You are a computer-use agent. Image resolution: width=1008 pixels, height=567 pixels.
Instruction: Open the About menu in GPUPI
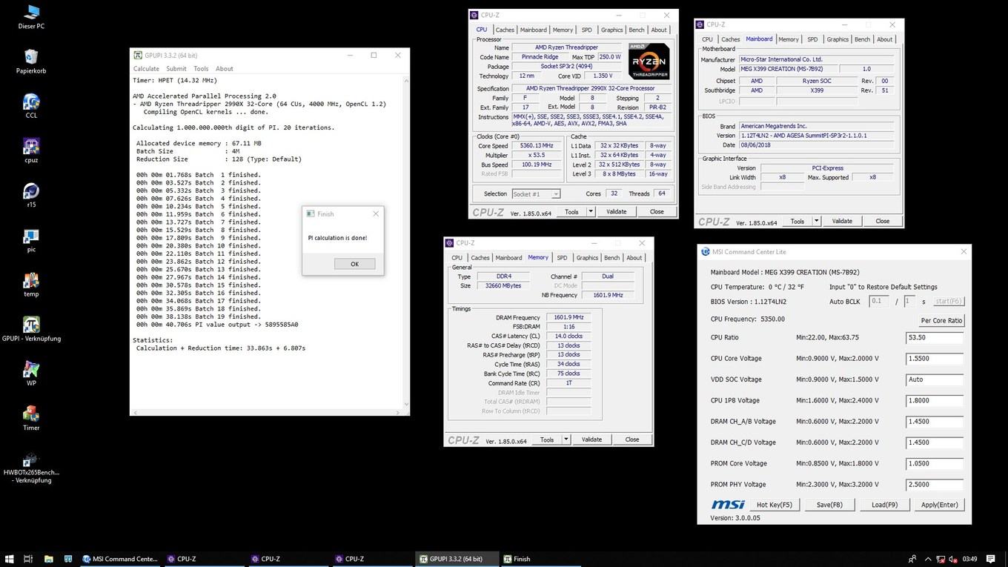pyautogui.click(x=225, y=69)
